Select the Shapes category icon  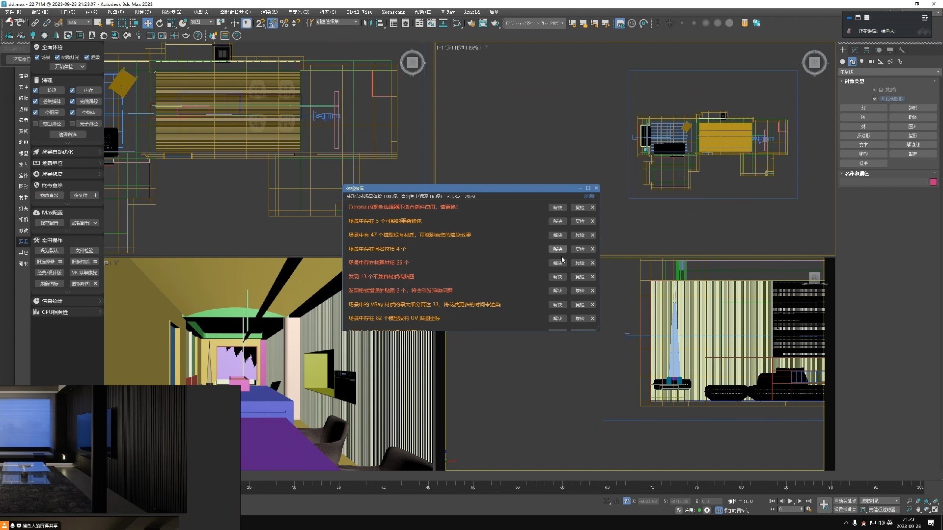pos(852,61)
